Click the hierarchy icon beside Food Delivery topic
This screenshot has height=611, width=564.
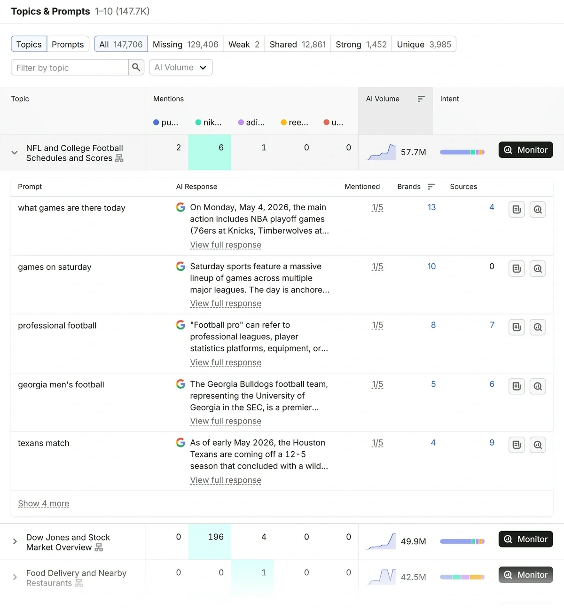[x=79, y=583]
